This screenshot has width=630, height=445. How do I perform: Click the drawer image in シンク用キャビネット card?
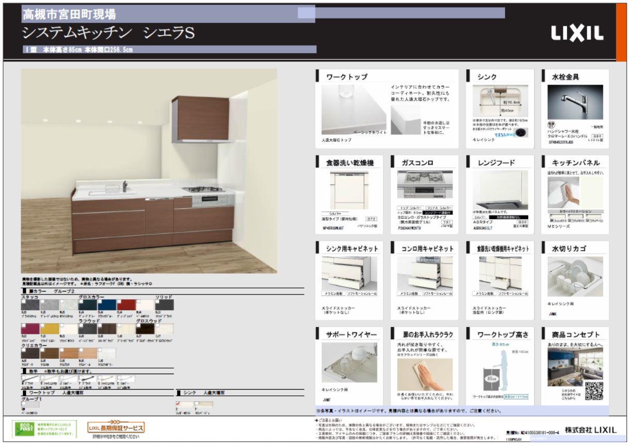pos(350,272)
